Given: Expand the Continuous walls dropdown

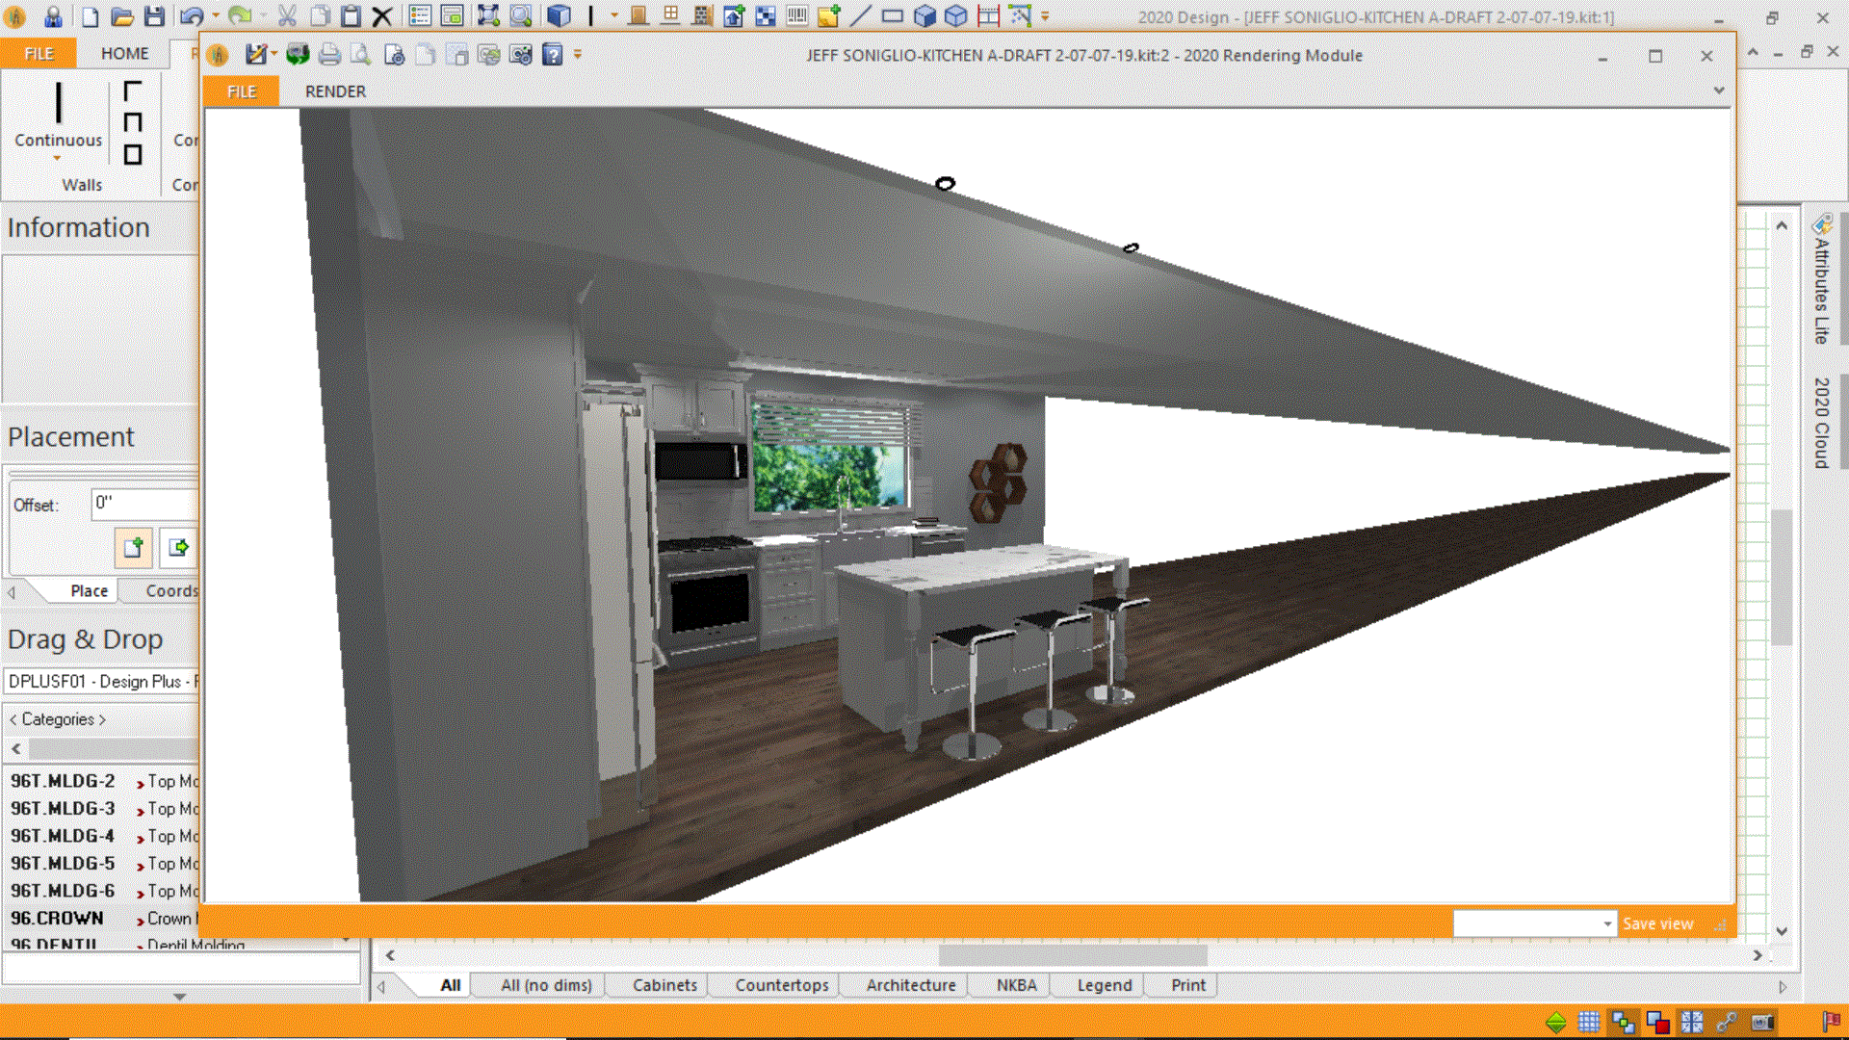Looking at the screenshot, I should pos(58,158).
